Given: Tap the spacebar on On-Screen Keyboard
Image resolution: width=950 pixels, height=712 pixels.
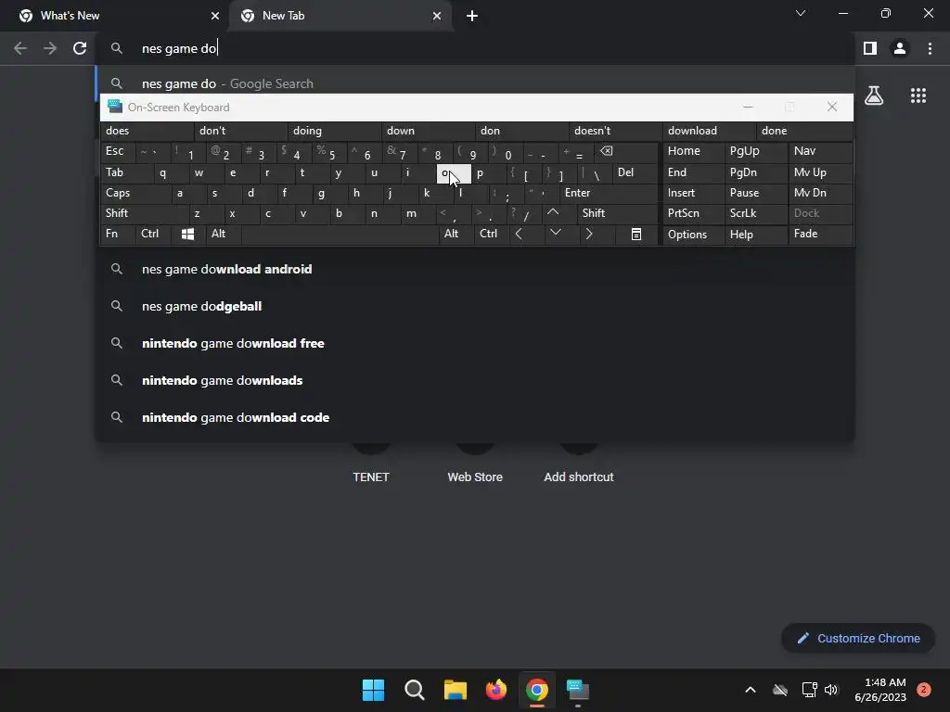Looking at the screenshot, I should (340, 234).
